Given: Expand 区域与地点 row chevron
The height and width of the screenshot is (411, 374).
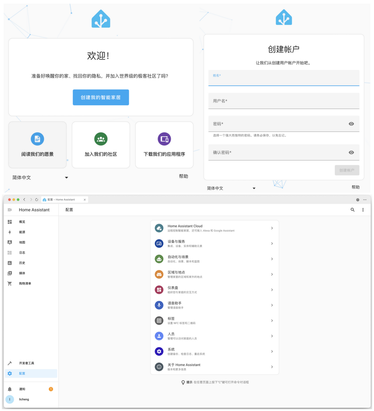Looking at the screenshot, I should tap(272, 274).
